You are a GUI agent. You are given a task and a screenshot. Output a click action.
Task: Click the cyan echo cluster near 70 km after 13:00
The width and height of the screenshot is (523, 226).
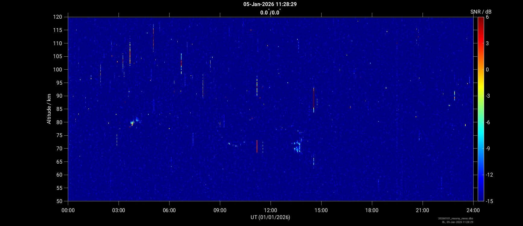click(x=297, y=147)
